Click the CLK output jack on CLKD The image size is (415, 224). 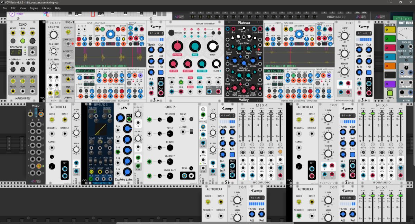(x=33, y=52)
